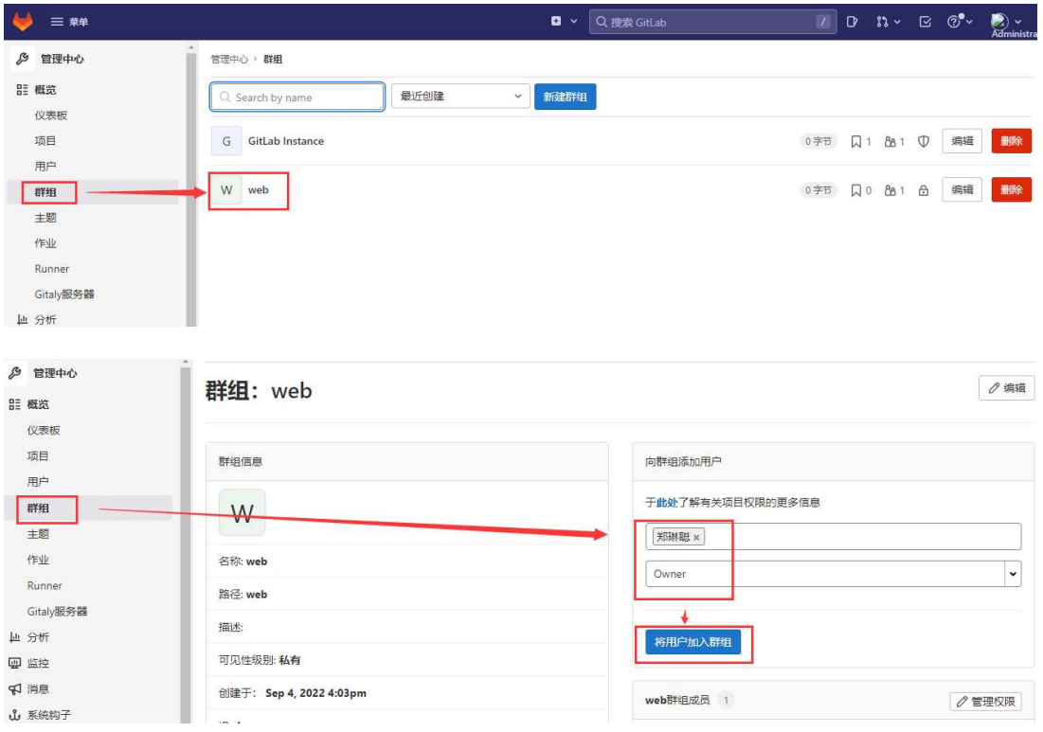Click the wrench icon on the web group detail page
1043x732 pixels.
[15, 373]
